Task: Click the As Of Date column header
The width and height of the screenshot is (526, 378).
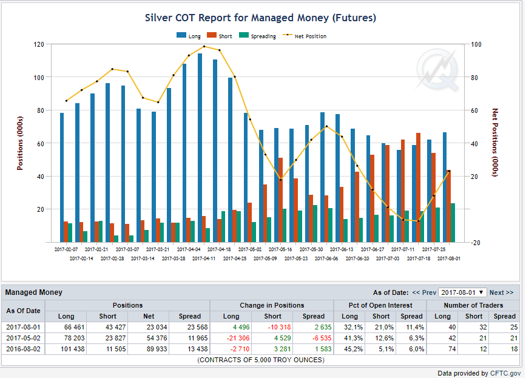Action: coord(23,311)
